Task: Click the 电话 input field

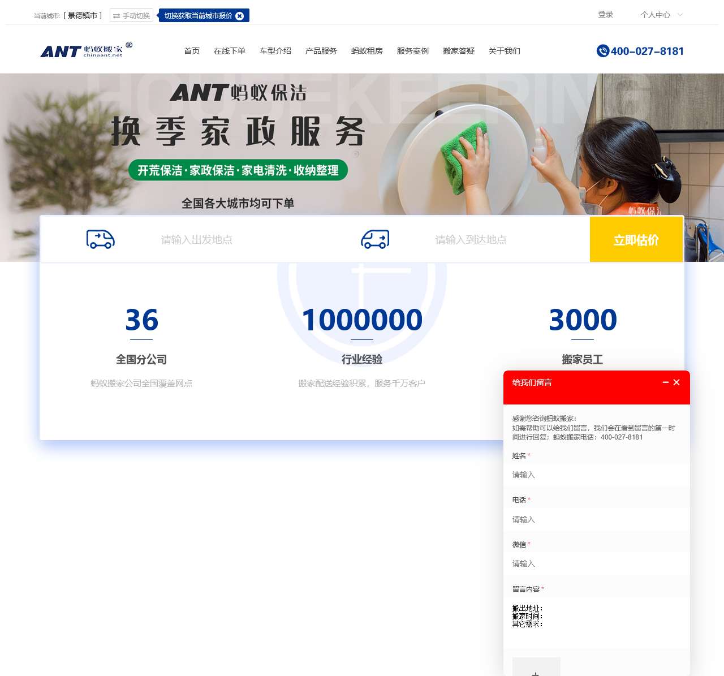Action: pyautogui.click(x=597, y=519)
